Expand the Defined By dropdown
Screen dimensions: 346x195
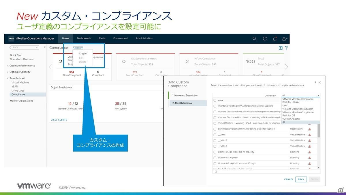coord(300,95)
